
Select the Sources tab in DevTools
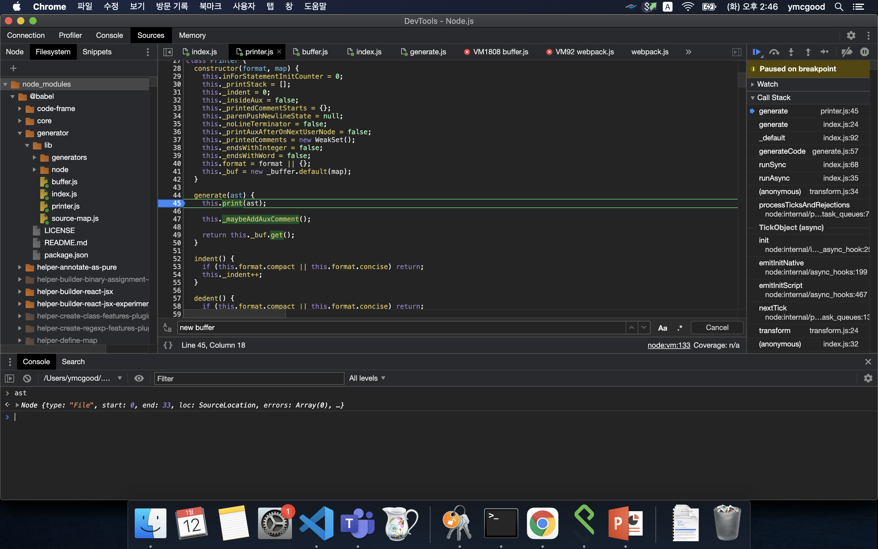(150, 35)
